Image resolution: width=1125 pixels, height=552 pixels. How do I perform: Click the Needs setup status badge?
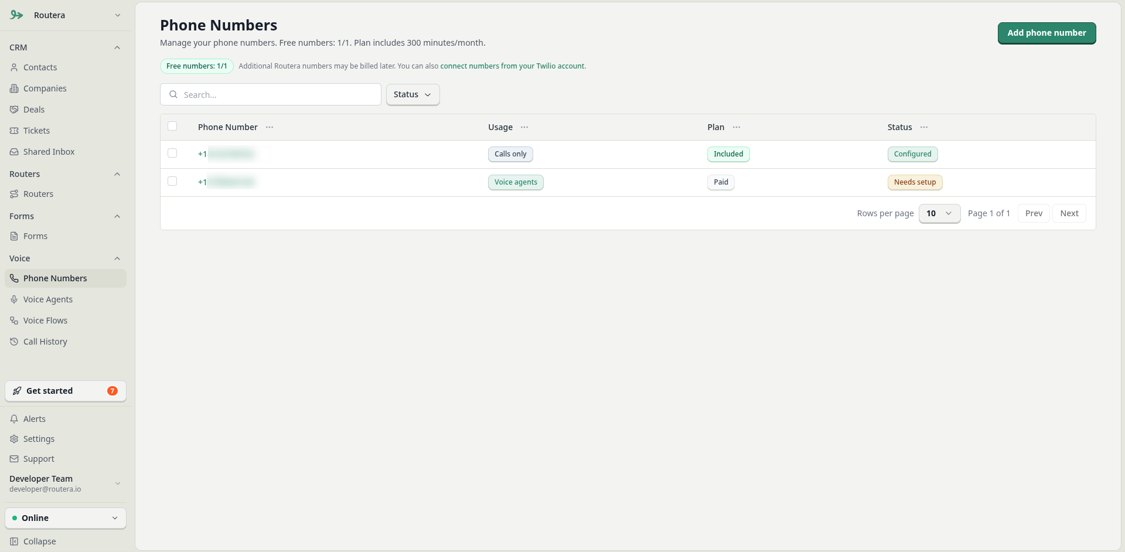coord(915,182)
